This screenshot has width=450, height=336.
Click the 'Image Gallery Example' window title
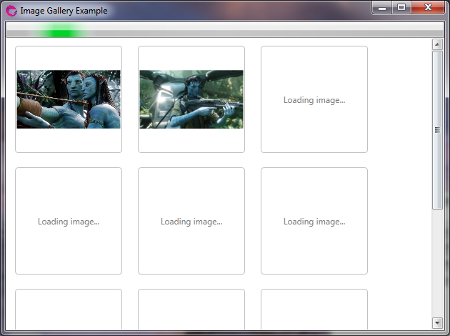click(64, 11)
